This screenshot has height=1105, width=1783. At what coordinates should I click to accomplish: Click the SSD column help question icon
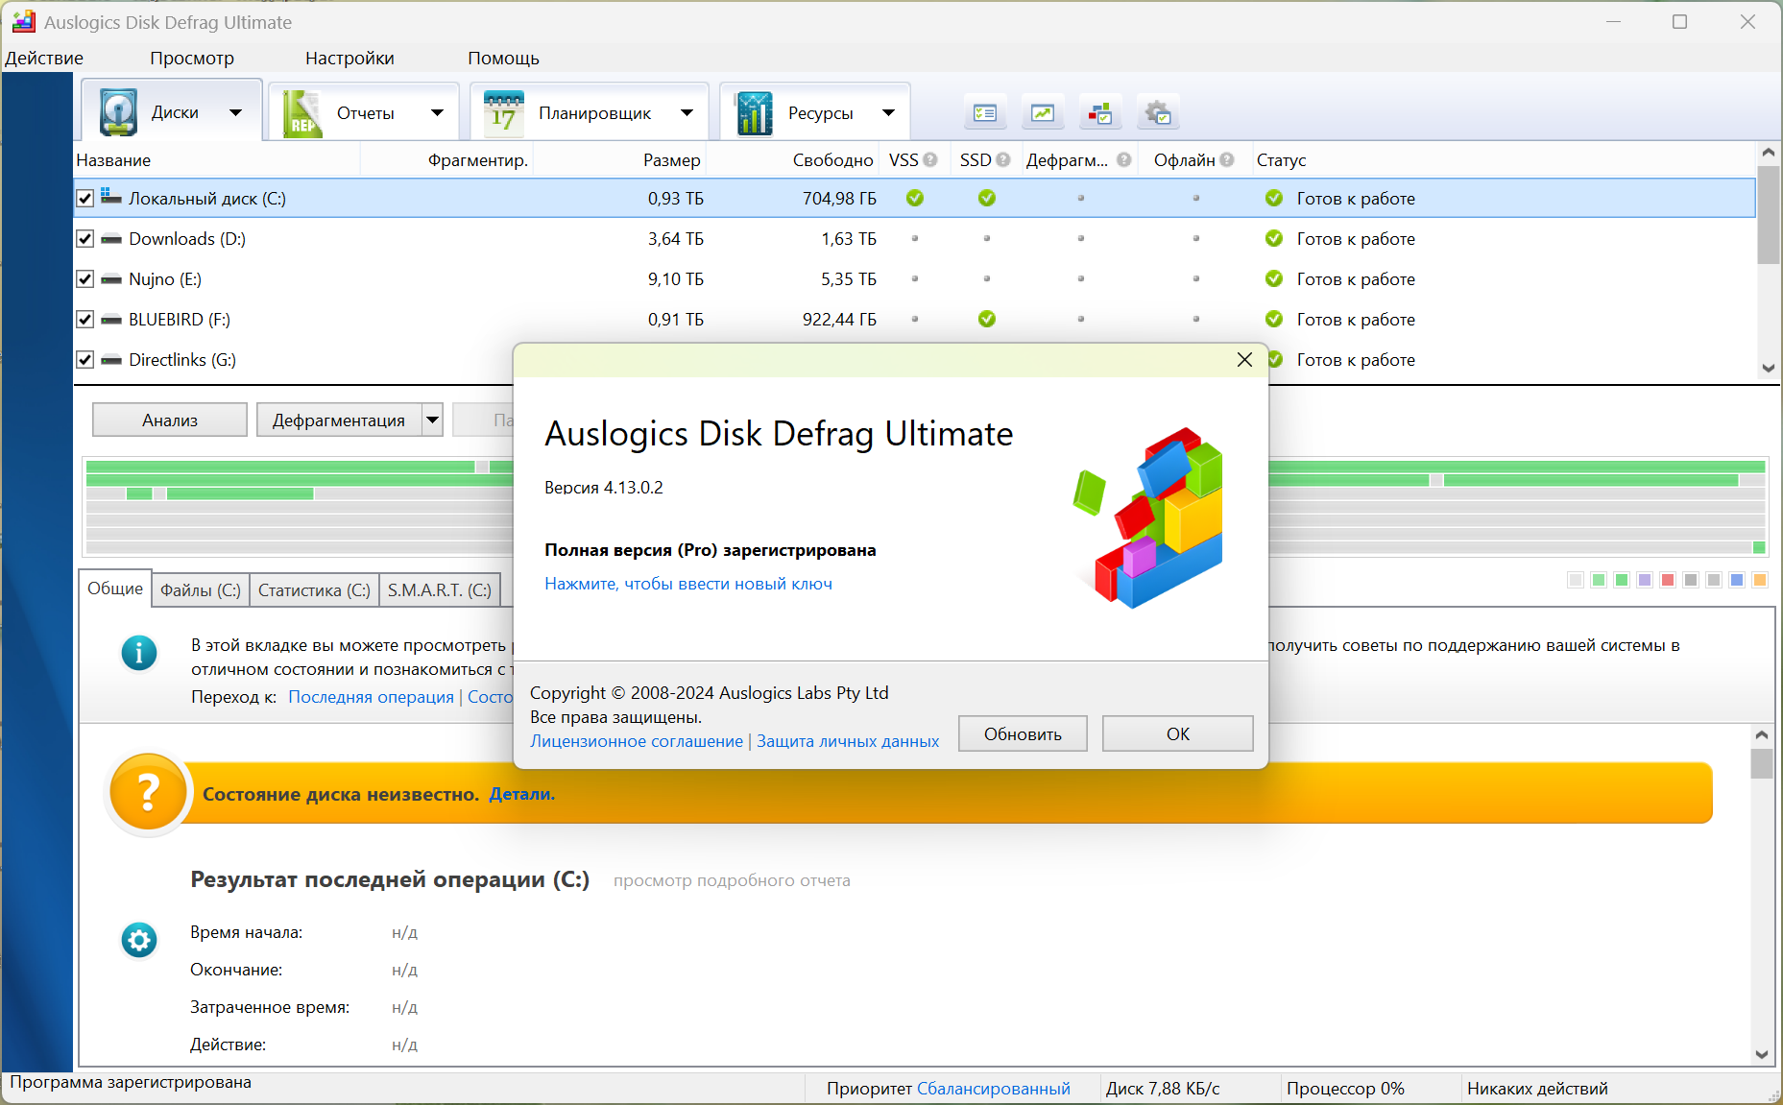pos(1003,160)
